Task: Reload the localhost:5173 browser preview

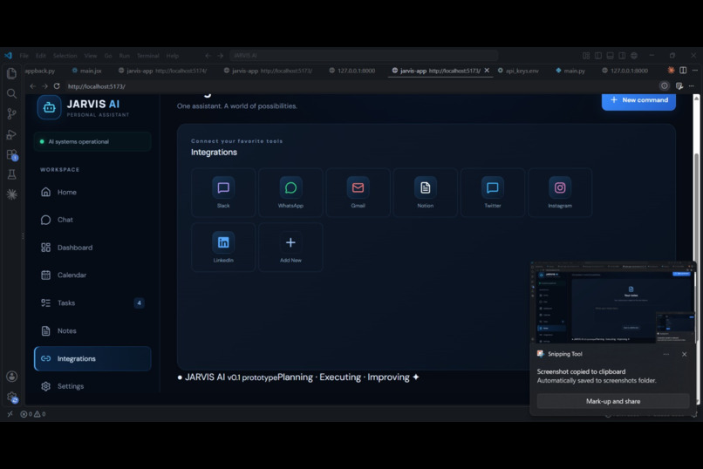Action: [57, 86]
